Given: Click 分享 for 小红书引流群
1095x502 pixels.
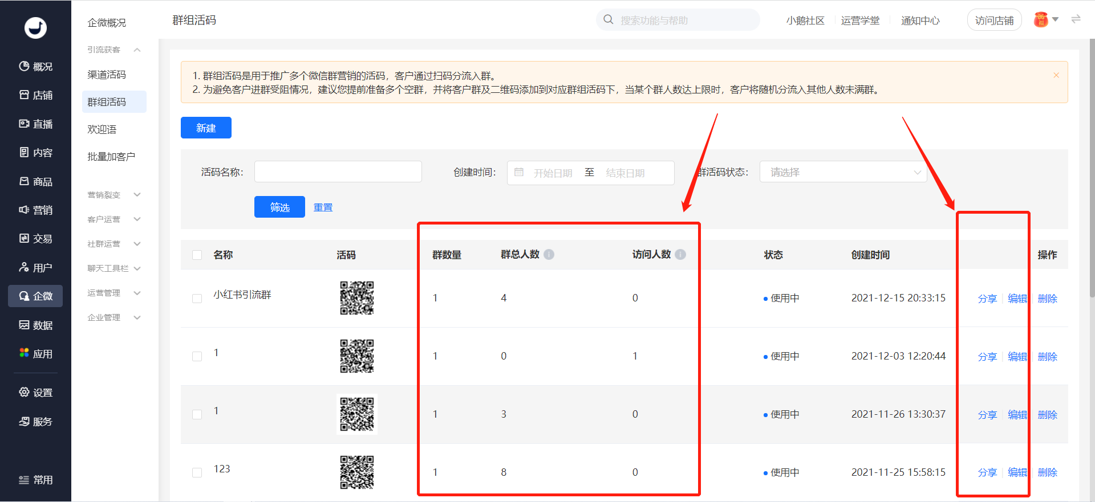Looking at the screenshot, I should point(987,299).
